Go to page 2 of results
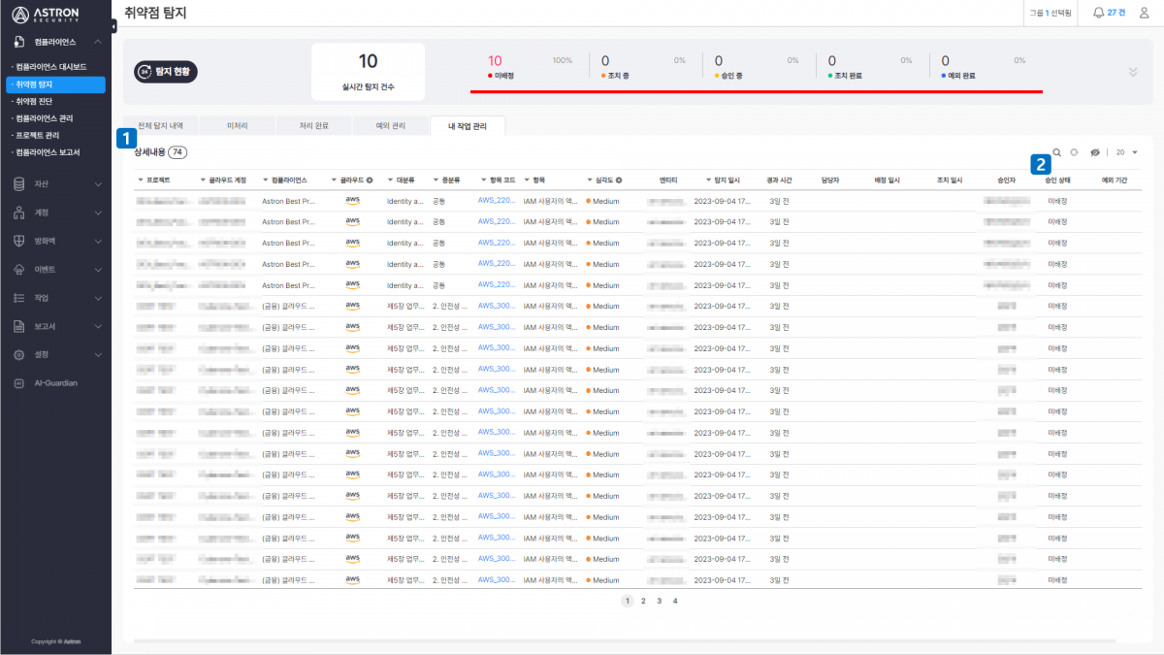1164x655 pixels. pyautogui.click(x=643, y=601)
